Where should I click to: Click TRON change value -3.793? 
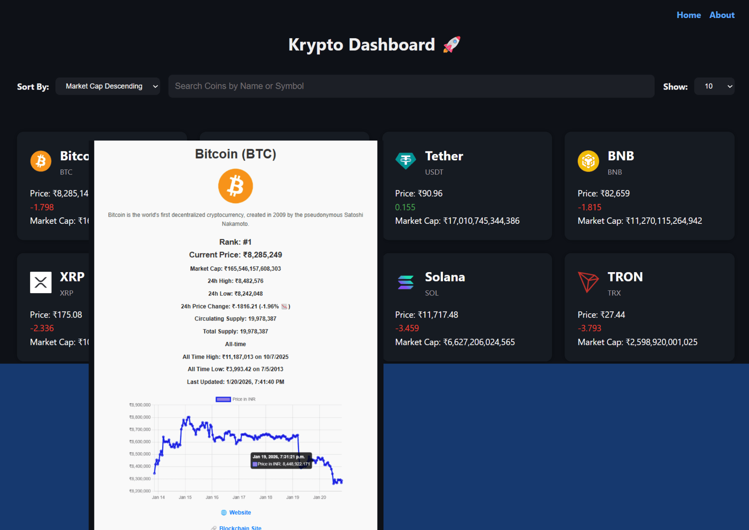point(589,328)
